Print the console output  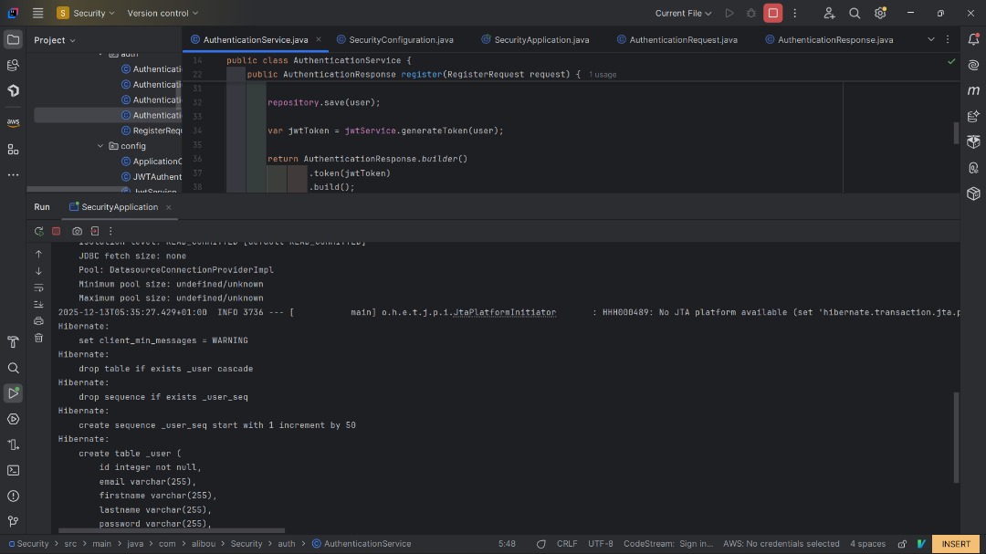point(39,321)
